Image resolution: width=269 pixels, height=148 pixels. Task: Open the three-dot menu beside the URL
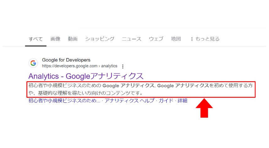123,67
